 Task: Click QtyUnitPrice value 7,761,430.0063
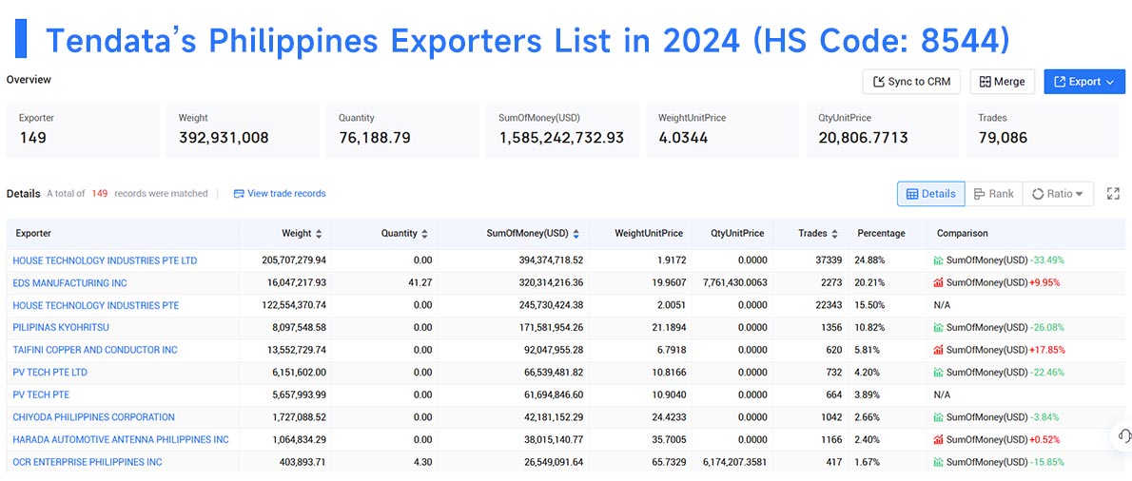734,282
